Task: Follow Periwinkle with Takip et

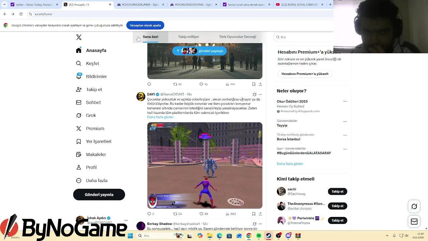Action: coord(337,220)
